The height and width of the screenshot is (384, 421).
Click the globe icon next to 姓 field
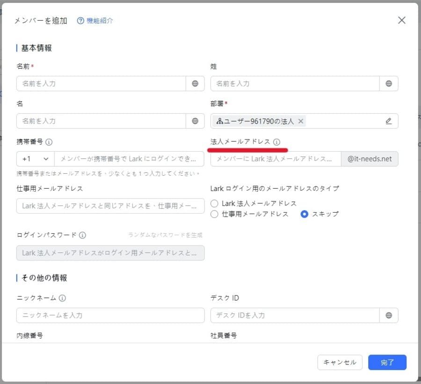pos(389,83)
